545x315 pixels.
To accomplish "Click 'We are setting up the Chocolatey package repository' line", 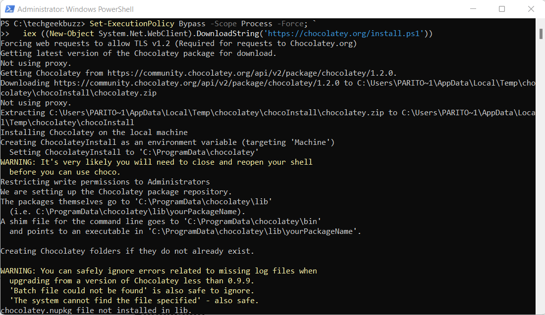I will (x=116, y=192).
